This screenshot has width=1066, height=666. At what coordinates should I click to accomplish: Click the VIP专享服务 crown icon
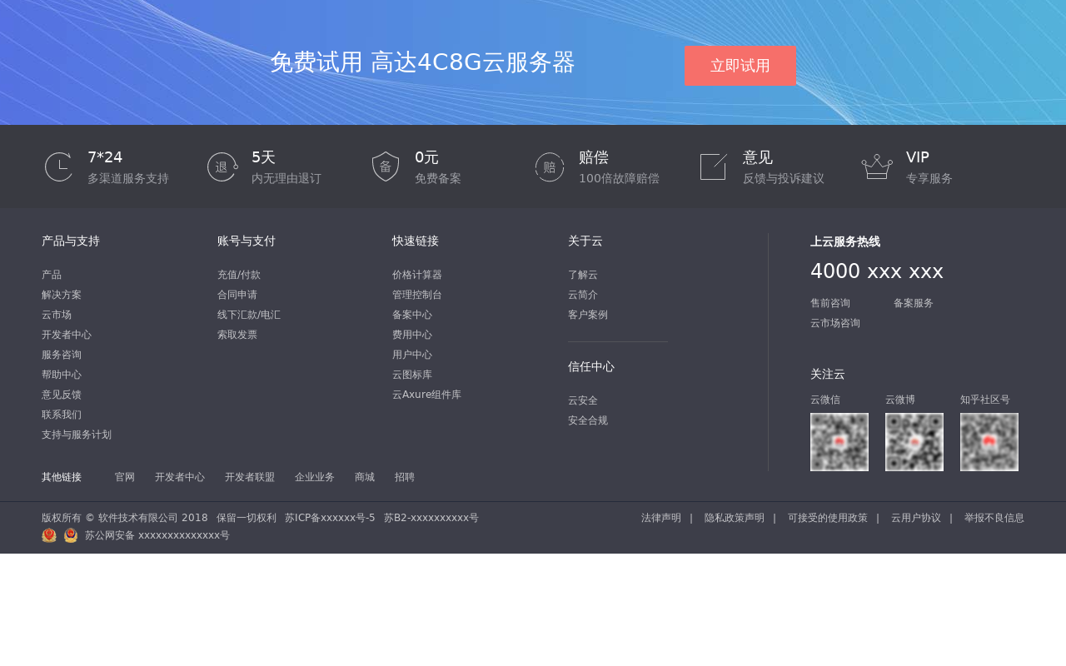(877, 166)
